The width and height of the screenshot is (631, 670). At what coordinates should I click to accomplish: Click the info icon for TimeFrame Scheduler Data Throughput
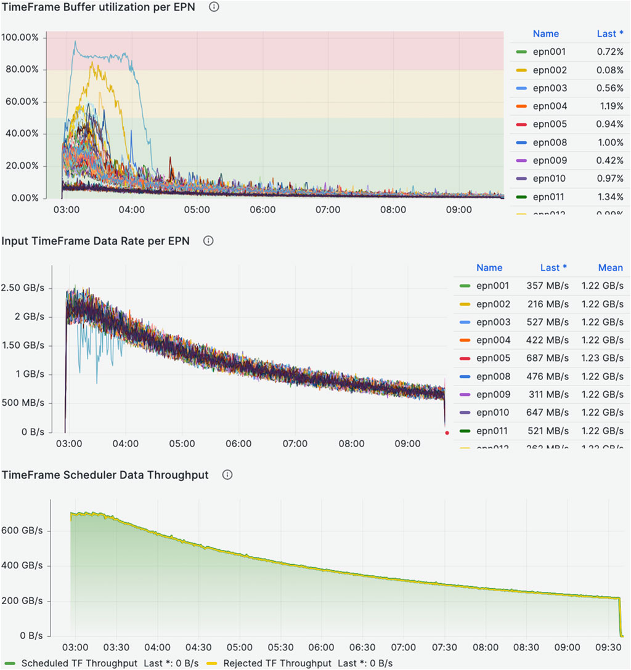click(227, 475)
